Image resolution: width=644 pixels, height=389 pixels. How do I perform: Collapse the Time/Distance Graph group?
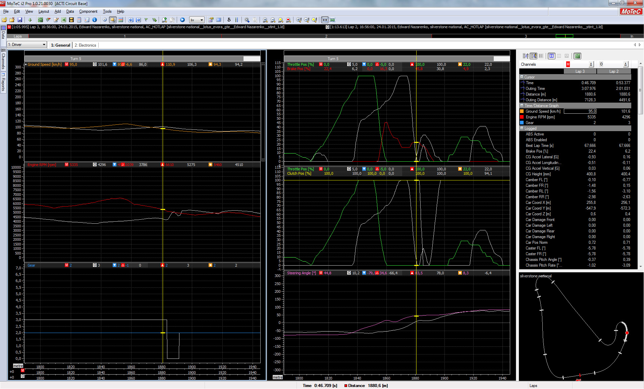click(x=522, y=105)
